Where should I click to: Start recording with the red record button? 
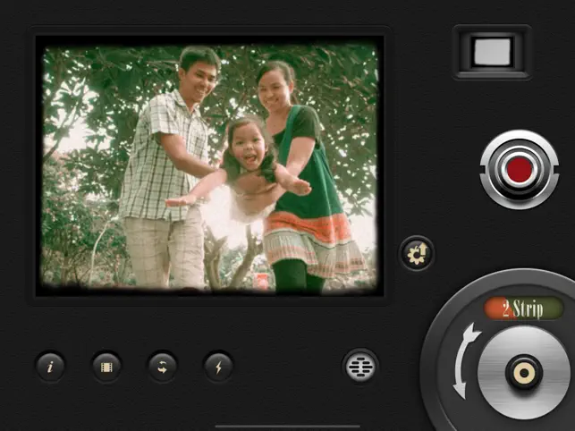[x=520, y=170]
